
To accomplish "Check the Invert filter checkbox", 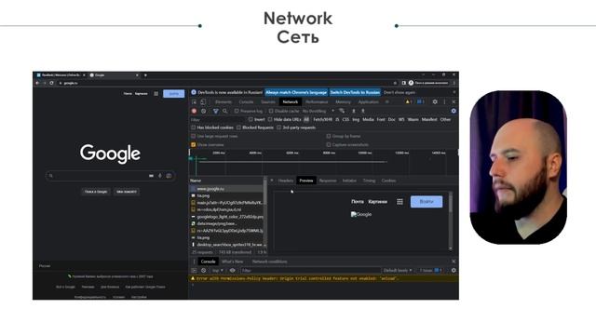I will (251, 119).
